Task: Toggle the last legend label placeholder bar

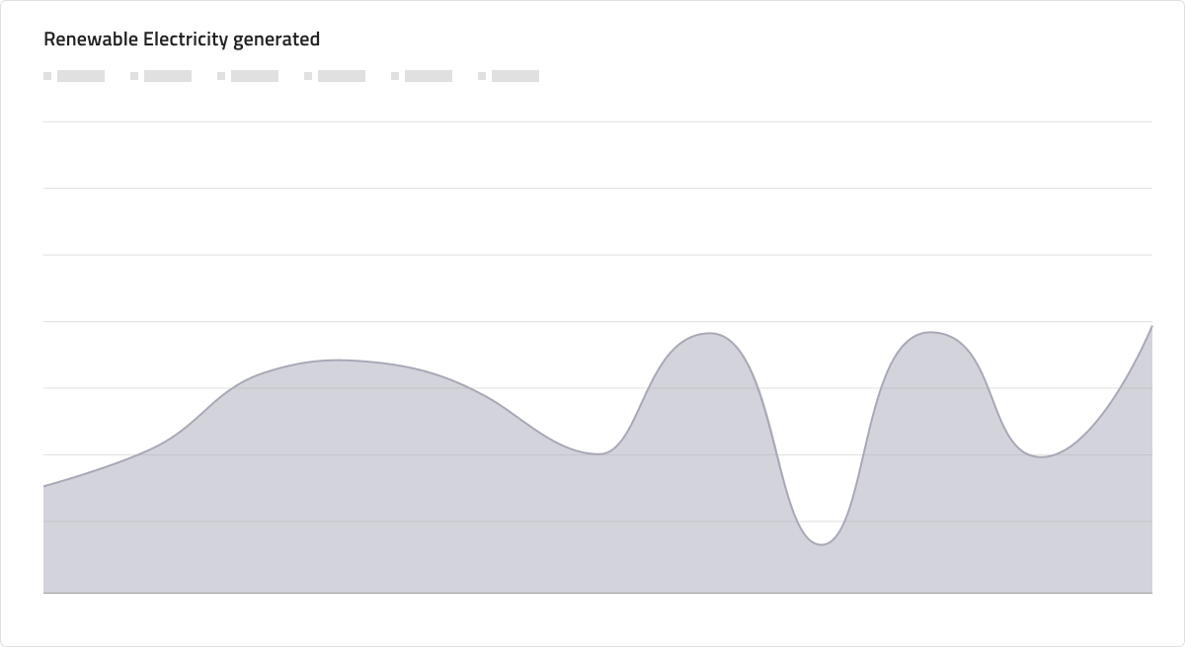Action: click(515, 76)
